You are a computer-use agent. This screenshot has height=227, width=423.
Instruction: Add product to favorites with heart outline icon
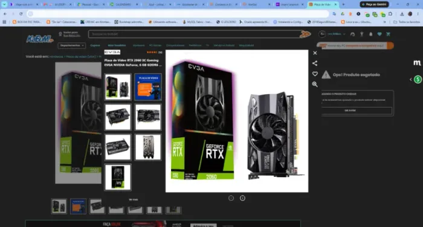tap(315, 74)
